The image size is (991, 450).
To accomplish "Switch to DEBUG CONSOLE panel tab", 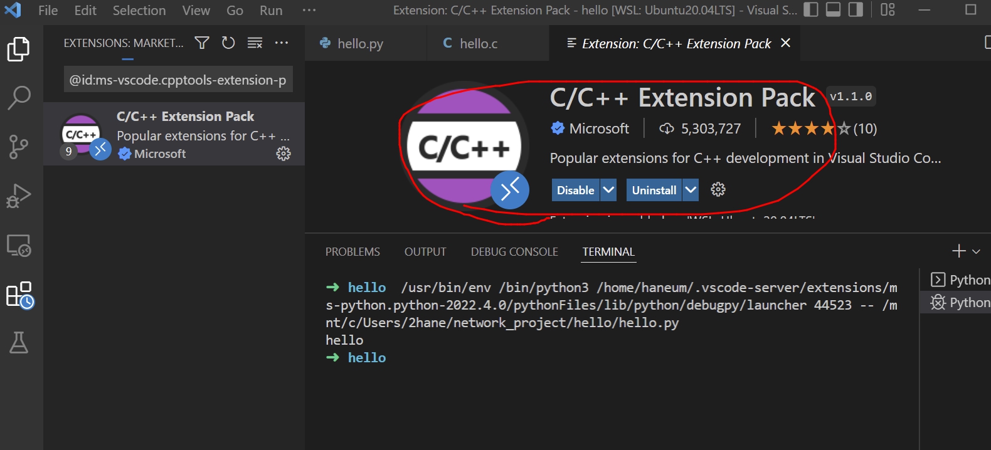I will click(x=514, y=251).
